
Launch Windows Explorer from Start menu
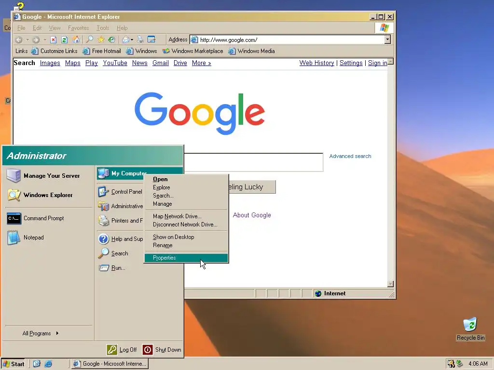tap(48, 195)
